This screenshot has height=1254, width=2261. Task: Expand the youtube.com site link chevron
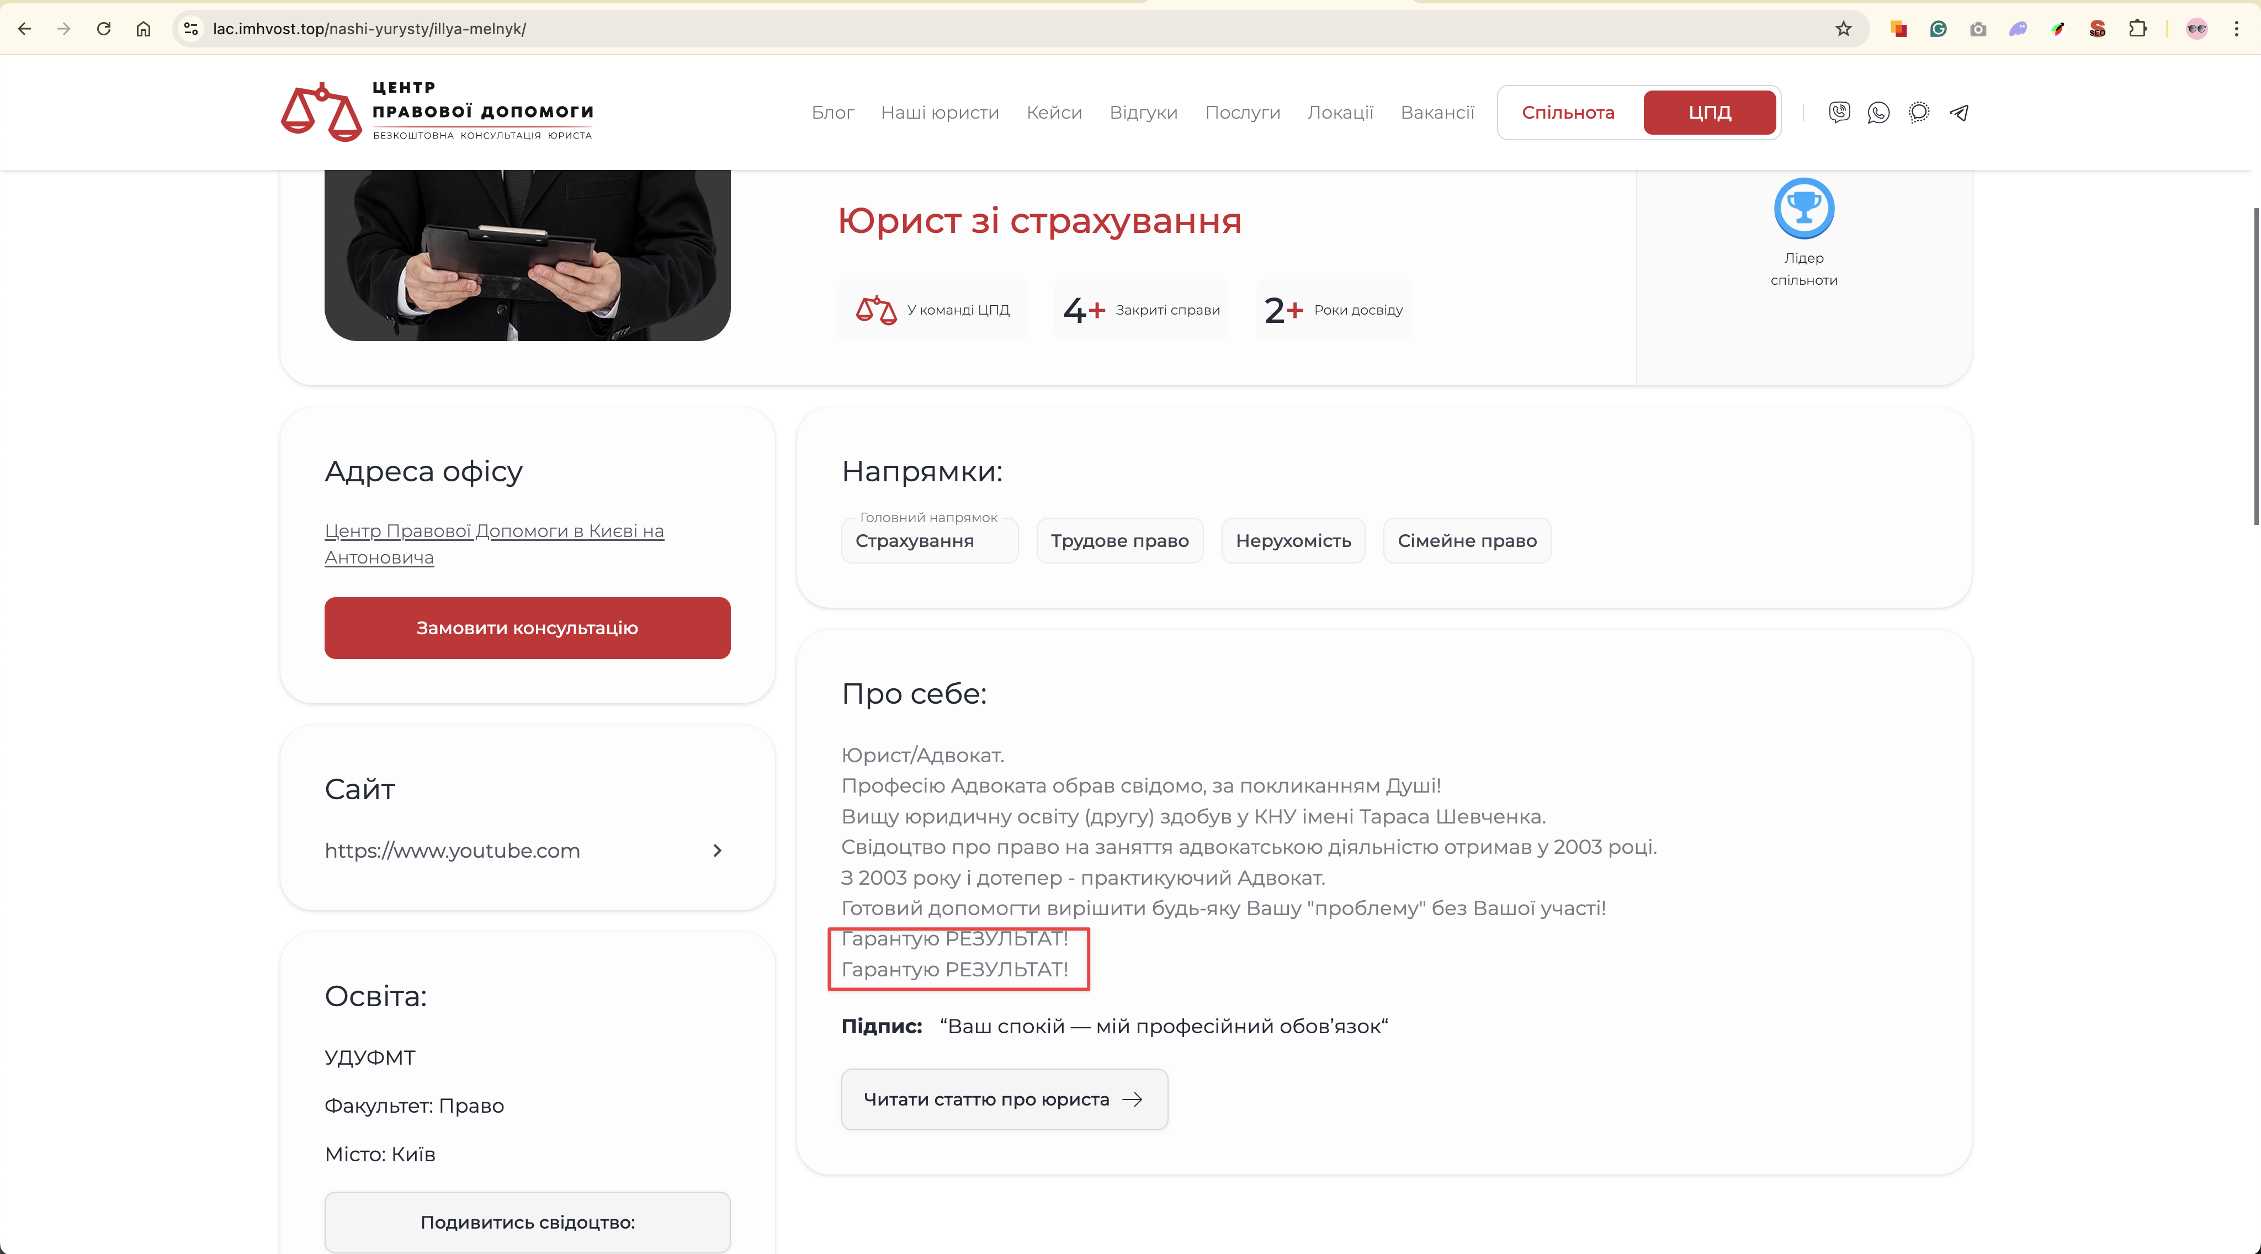[x=717, y=851]
